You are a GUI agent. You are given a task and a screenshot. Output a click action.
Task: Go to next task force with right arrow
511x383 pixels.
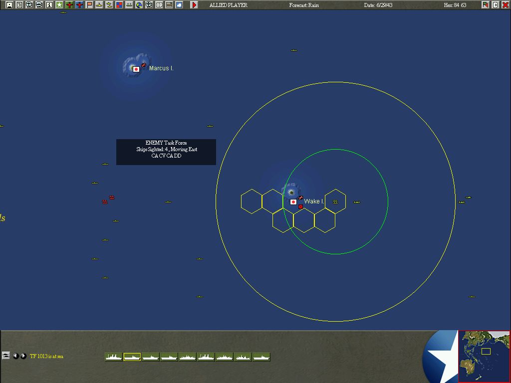pos(23,356)
